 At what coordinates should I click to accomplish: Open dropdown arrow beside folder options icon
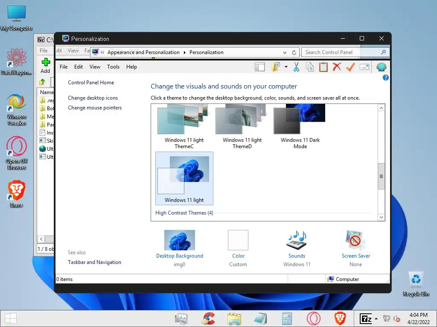point(286,67)
